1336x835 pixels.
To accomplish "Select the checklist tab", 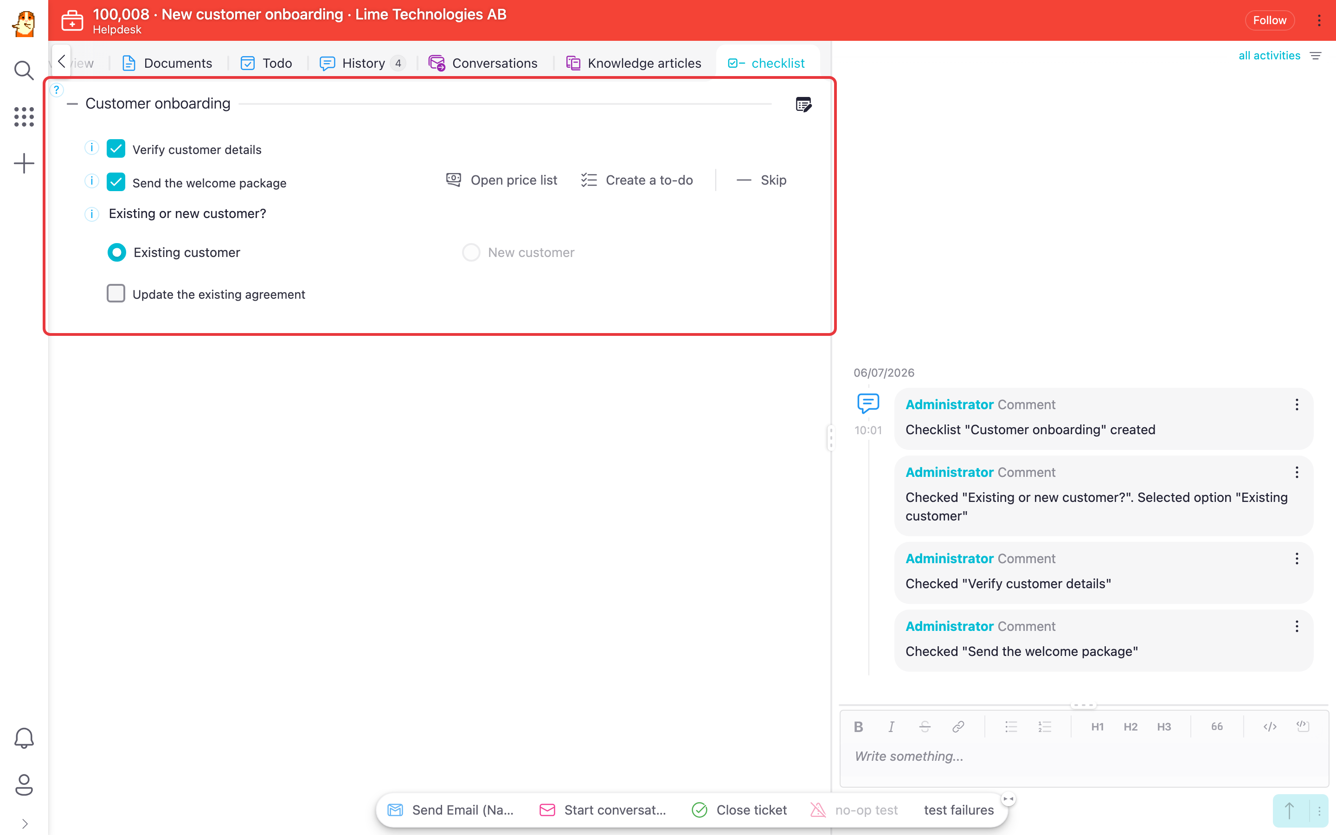I will tap(767, 63).
